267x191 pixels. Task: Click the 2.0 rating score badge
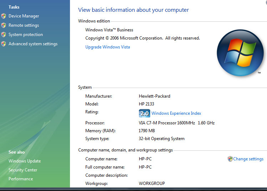pos(145,113)
